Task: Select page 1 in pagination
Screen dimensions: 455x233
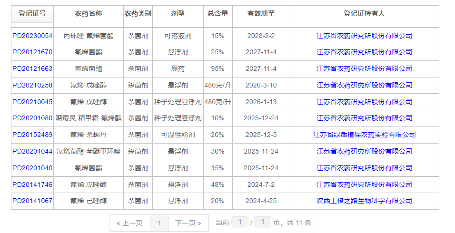Action: coord(159,223)
